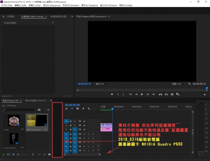Hide V2 track output with eye icon

coord(84,125)
